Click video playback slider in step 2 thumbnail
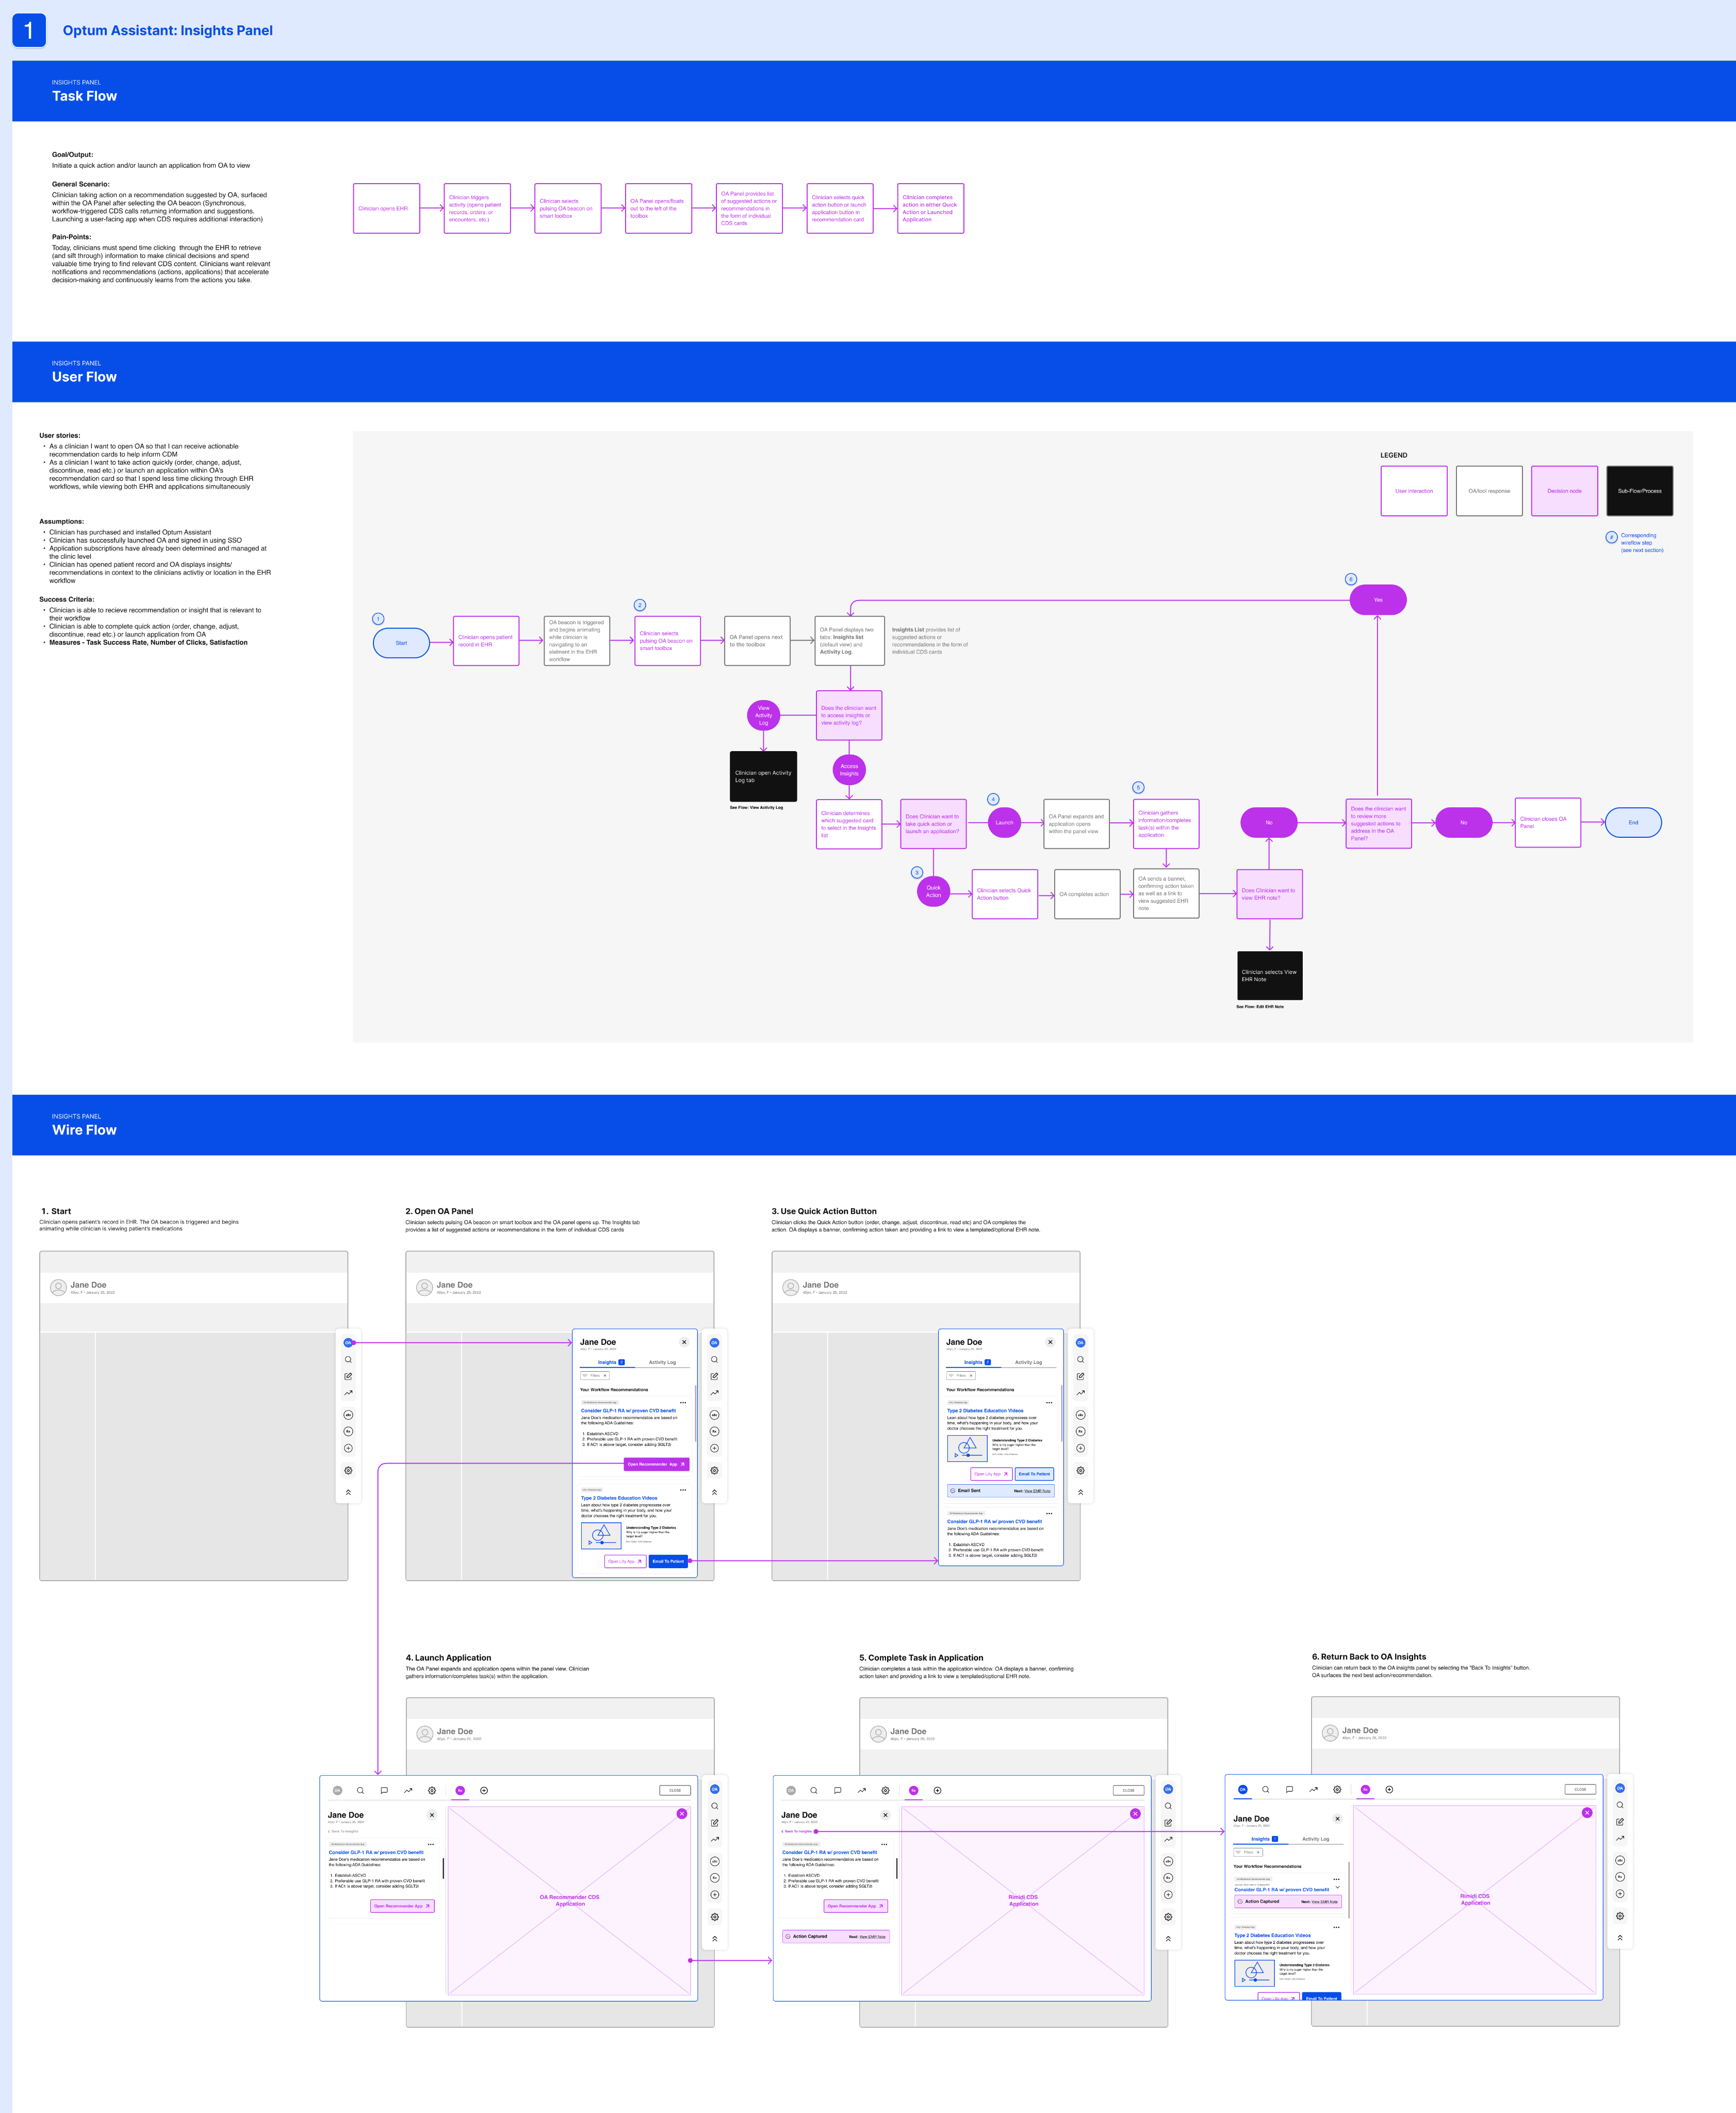The width and height of the screenshot is (1736, 2113). click(601, 1542)
